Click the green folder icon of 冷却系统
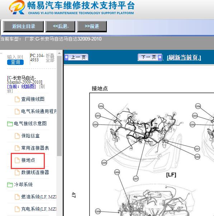 tap(10, 185)
